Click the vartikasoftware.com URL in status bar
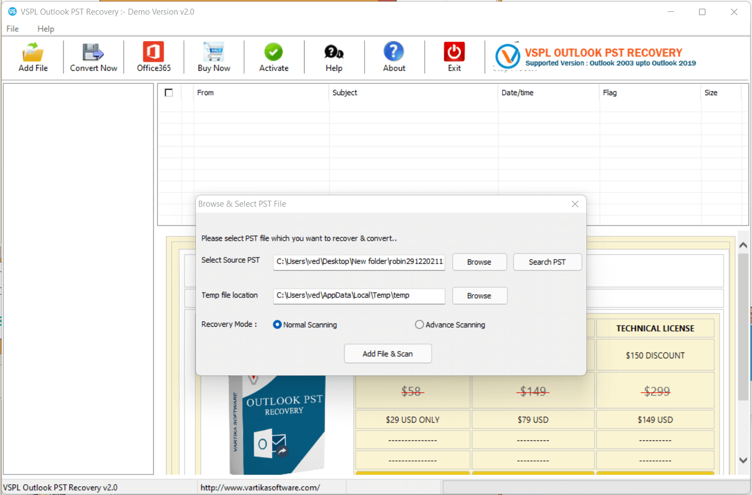Image resolution: width=752 pixels, height=495 pixels. click(260, 487)
